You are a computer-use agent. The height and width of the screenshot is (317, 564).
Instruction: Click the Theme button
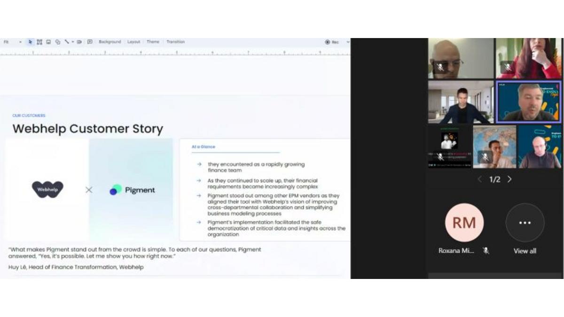[x=153, y=42]
